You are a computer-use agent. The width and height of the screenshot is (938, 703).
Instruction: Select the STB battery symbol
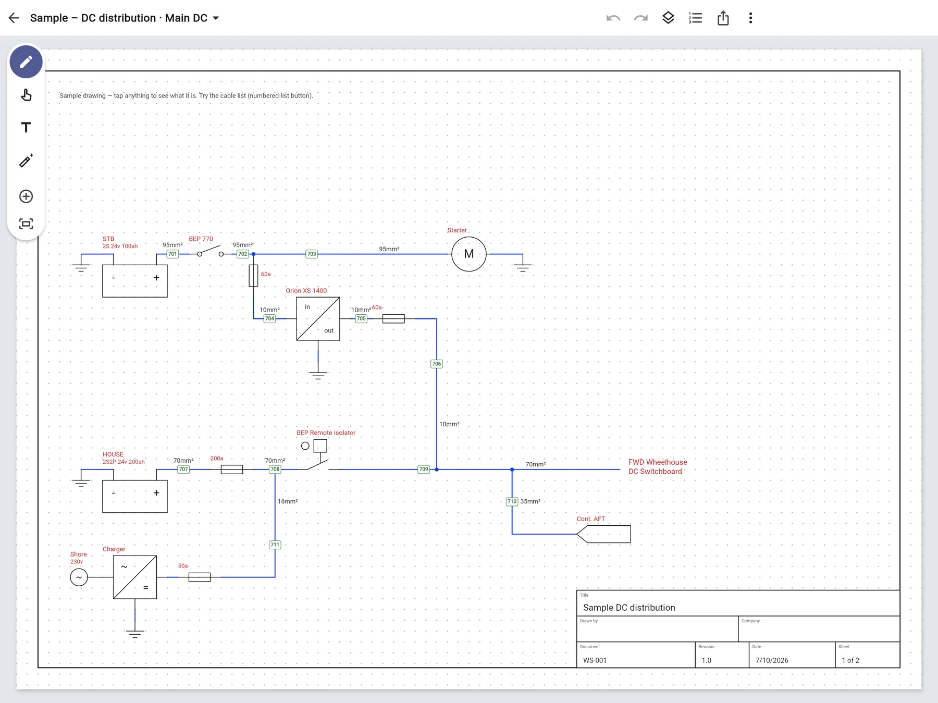pos(135,280)
